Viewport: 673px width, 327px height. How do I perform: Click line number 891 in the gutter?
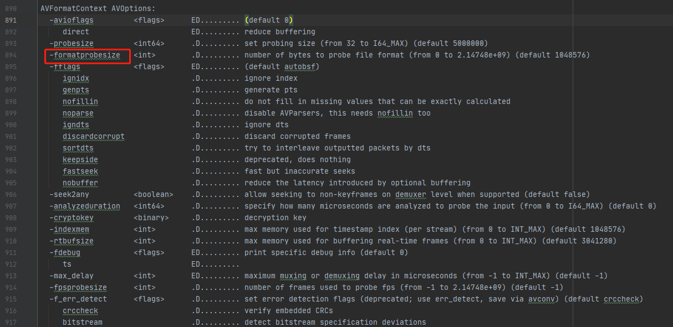[x=11, y=20]
